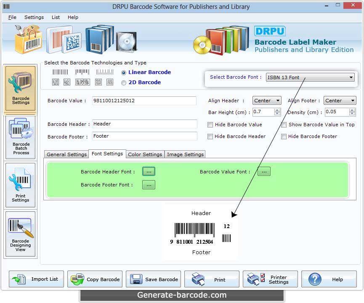Click the generated barcode preview image
The height and width of the screenshot is (303, 364).
click(x=201, y=232)
